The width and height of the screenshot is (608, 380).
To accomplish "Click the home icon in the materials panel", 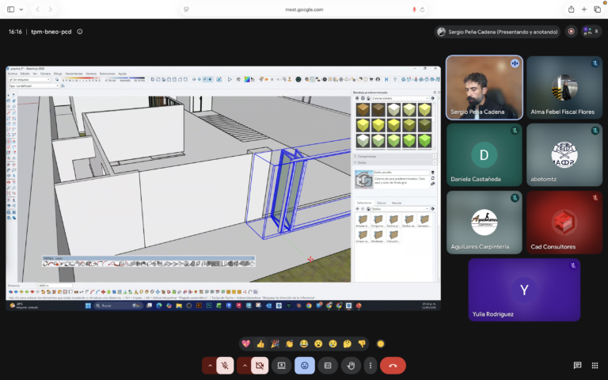I will (x=368, y=98).
